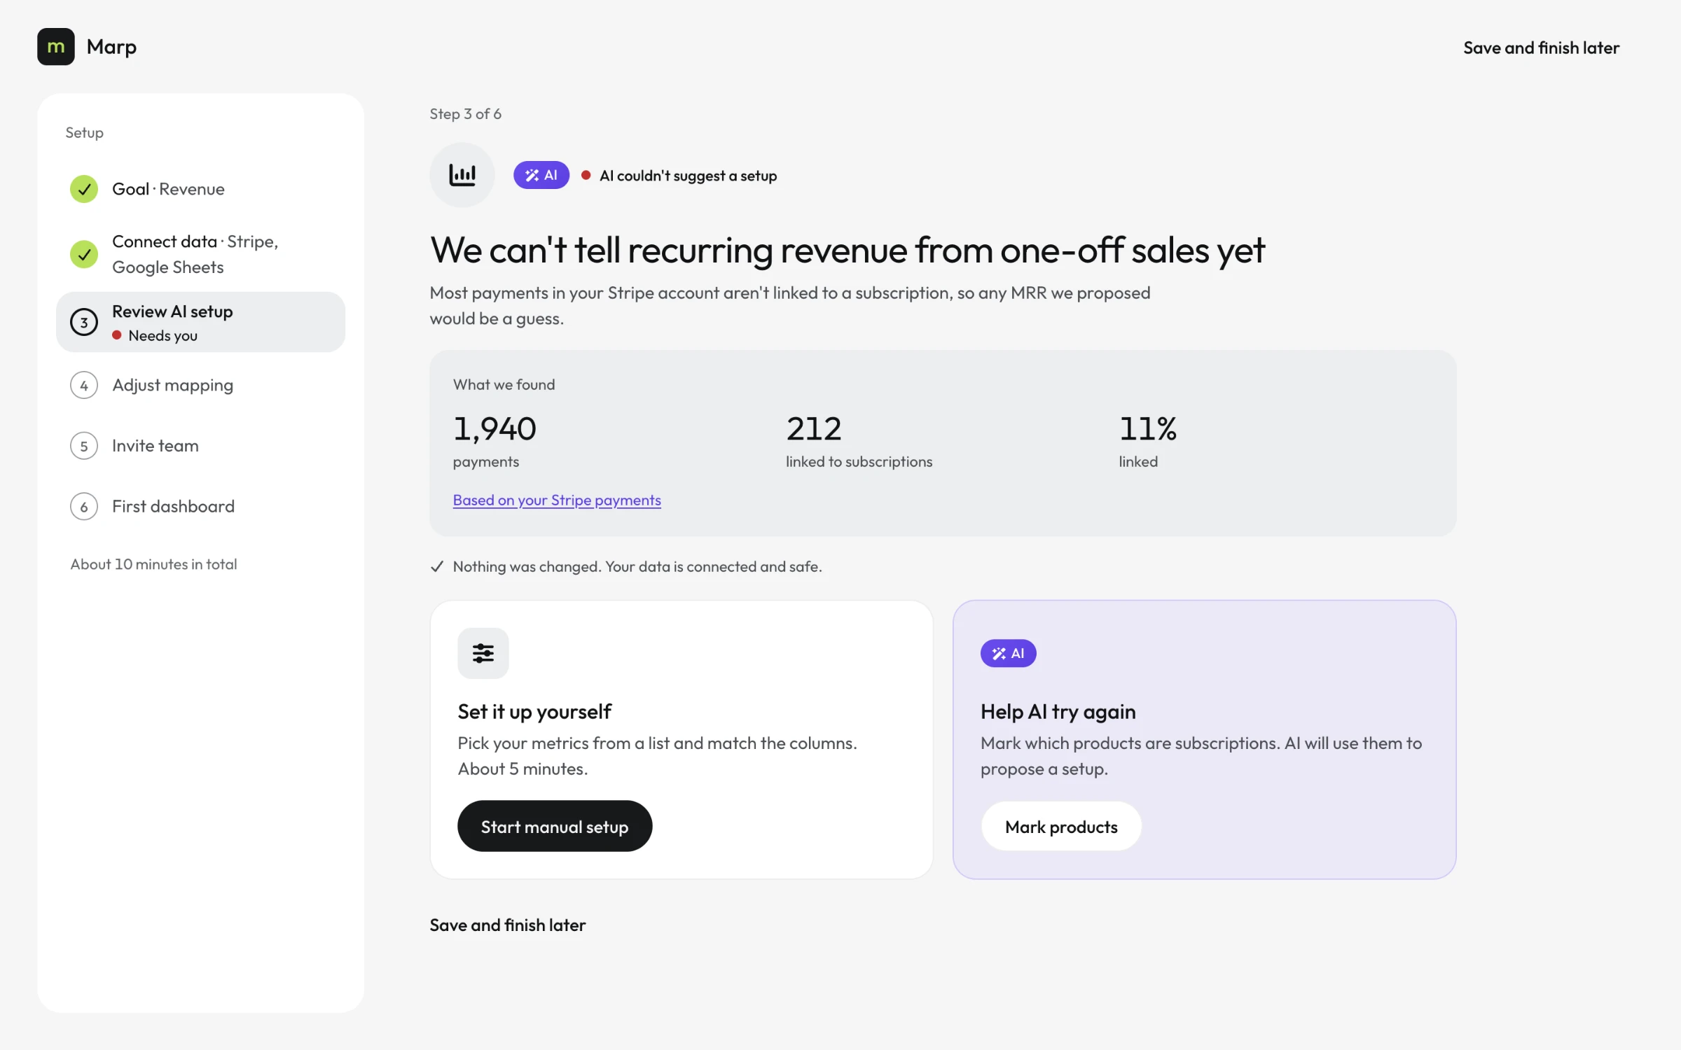Click the Marp brand name
The height and width of the screenshot is (1050, 1681).
tap(111, 47)
